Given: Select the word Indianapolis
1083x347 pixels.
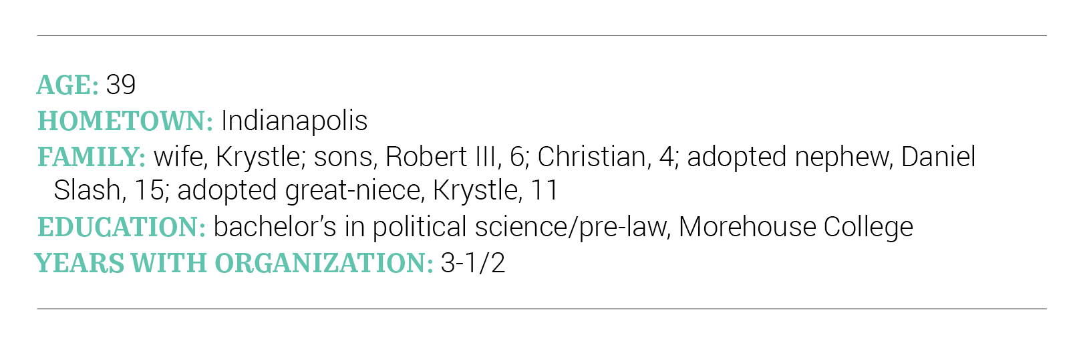Looking at the screenshot, I should pos(294,121).
